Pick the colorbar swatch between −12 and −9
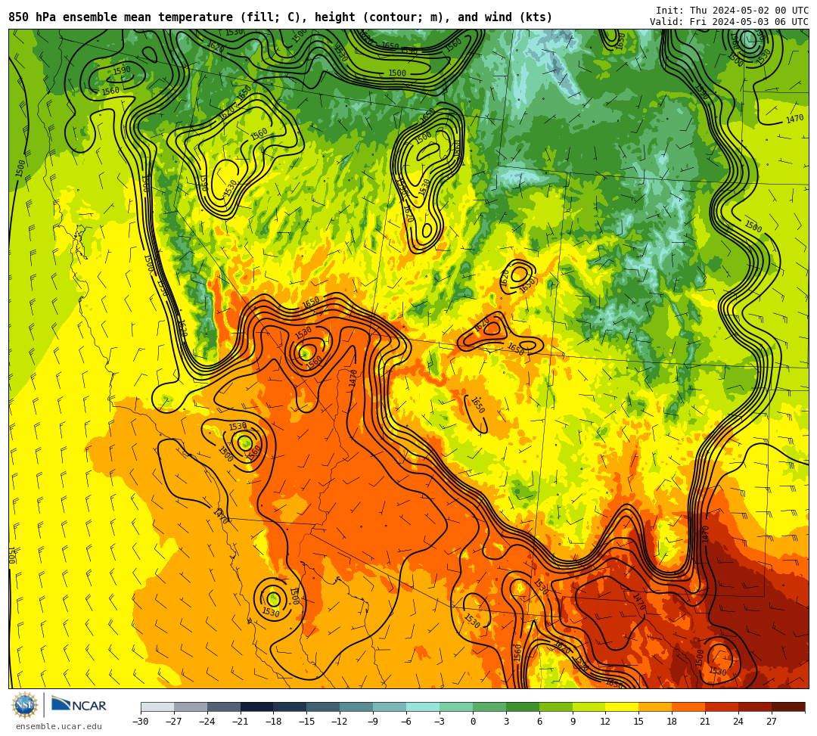The height and width of the screenshot is (736, 817). point(357,706)
